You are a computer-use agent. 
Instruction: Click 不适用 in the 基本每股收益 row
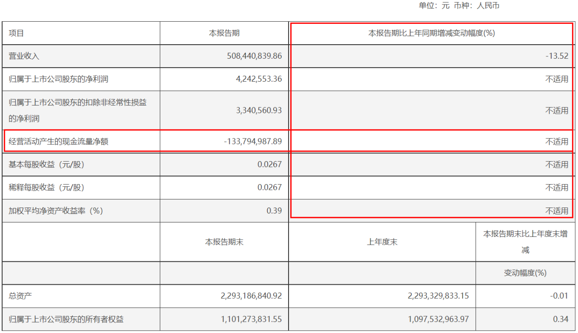tap(557, 165)
